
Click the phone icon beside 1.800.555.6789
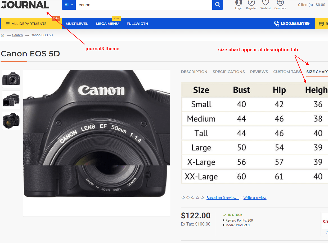coord(277,24)
